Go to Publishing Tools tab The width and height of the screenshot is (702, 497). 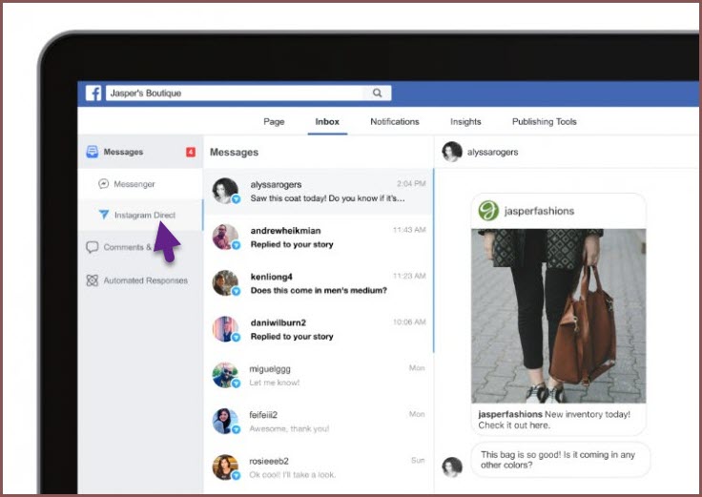click(x=544, y=122)
